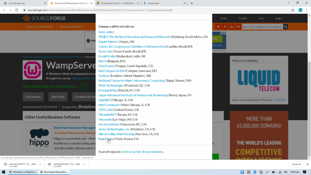Click Show all downloads button
Image resolution: width=311 pixels, height=175 pixels.
[x=296, y=164]
